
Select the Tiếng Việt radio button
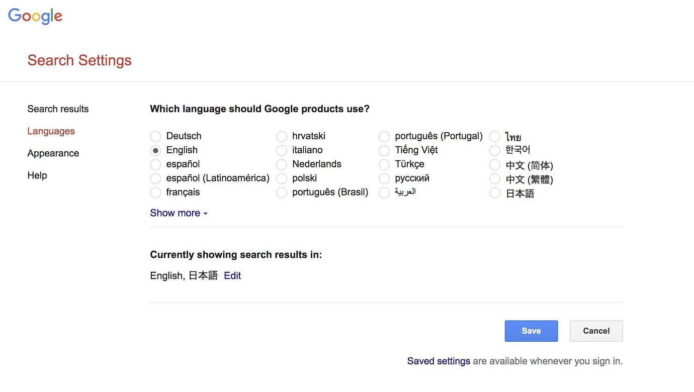pos(384,150)
